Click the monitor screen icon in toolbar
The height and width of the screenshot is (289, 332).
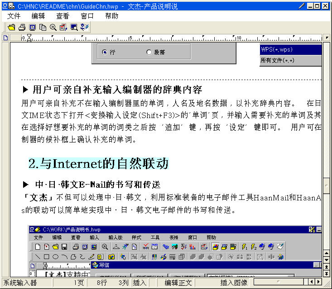32,27
